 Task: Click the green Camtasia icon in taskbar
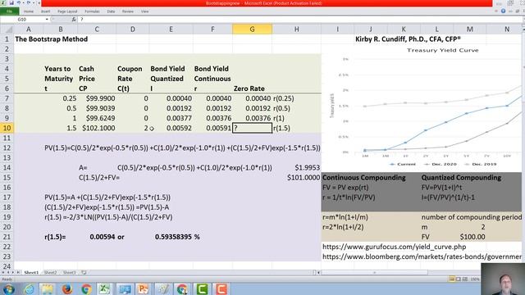coord(202,289)
